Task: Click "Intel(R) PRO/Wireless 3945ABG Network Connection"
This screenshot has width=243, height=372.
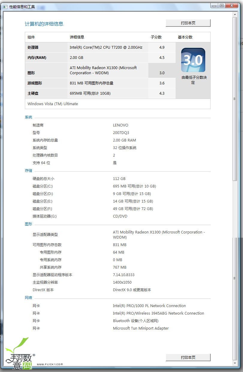Action: [159, 313]
